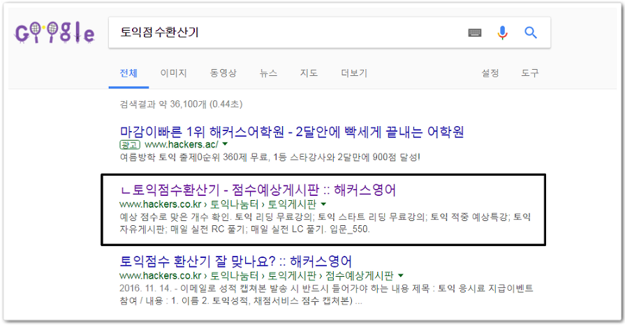The width and height of the screenshot is (625, 327).
Task: Click snippet text starting 2016. 11. 14.
Action: [x=326, y=294]
